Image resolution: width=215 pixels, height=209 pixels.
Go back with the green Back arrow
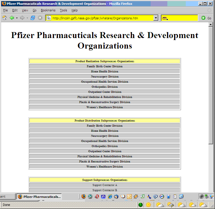pyautogui.click(x=12, y=18)
